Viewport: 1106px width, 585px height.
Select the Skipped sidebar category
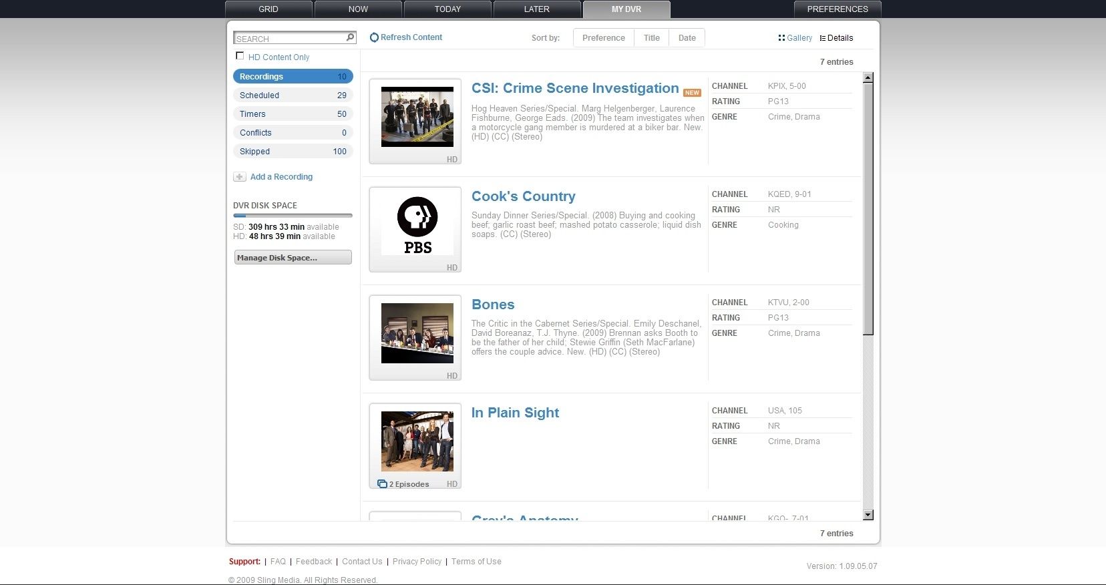tap(293, 152)
